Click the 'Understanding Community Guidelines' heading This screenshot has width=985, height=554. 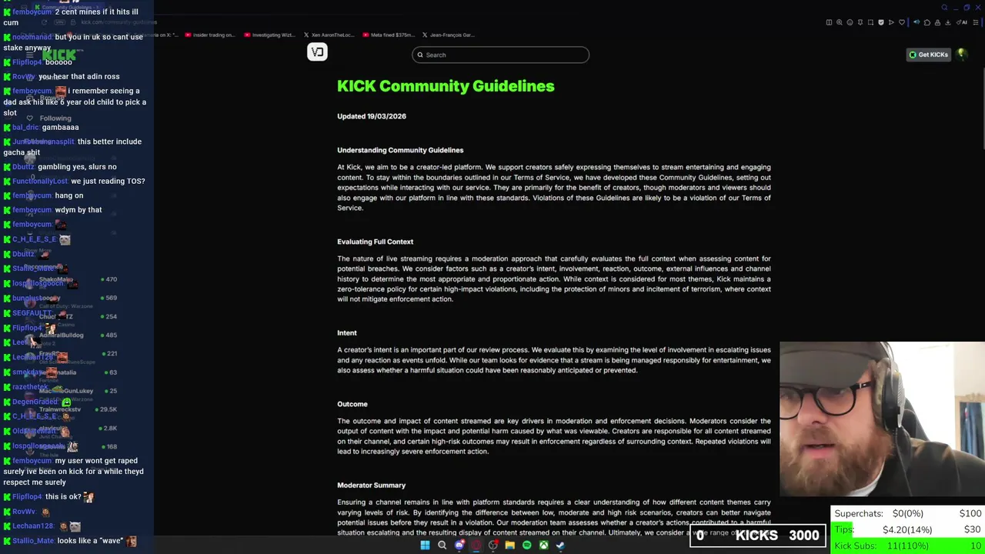[400, 150]
